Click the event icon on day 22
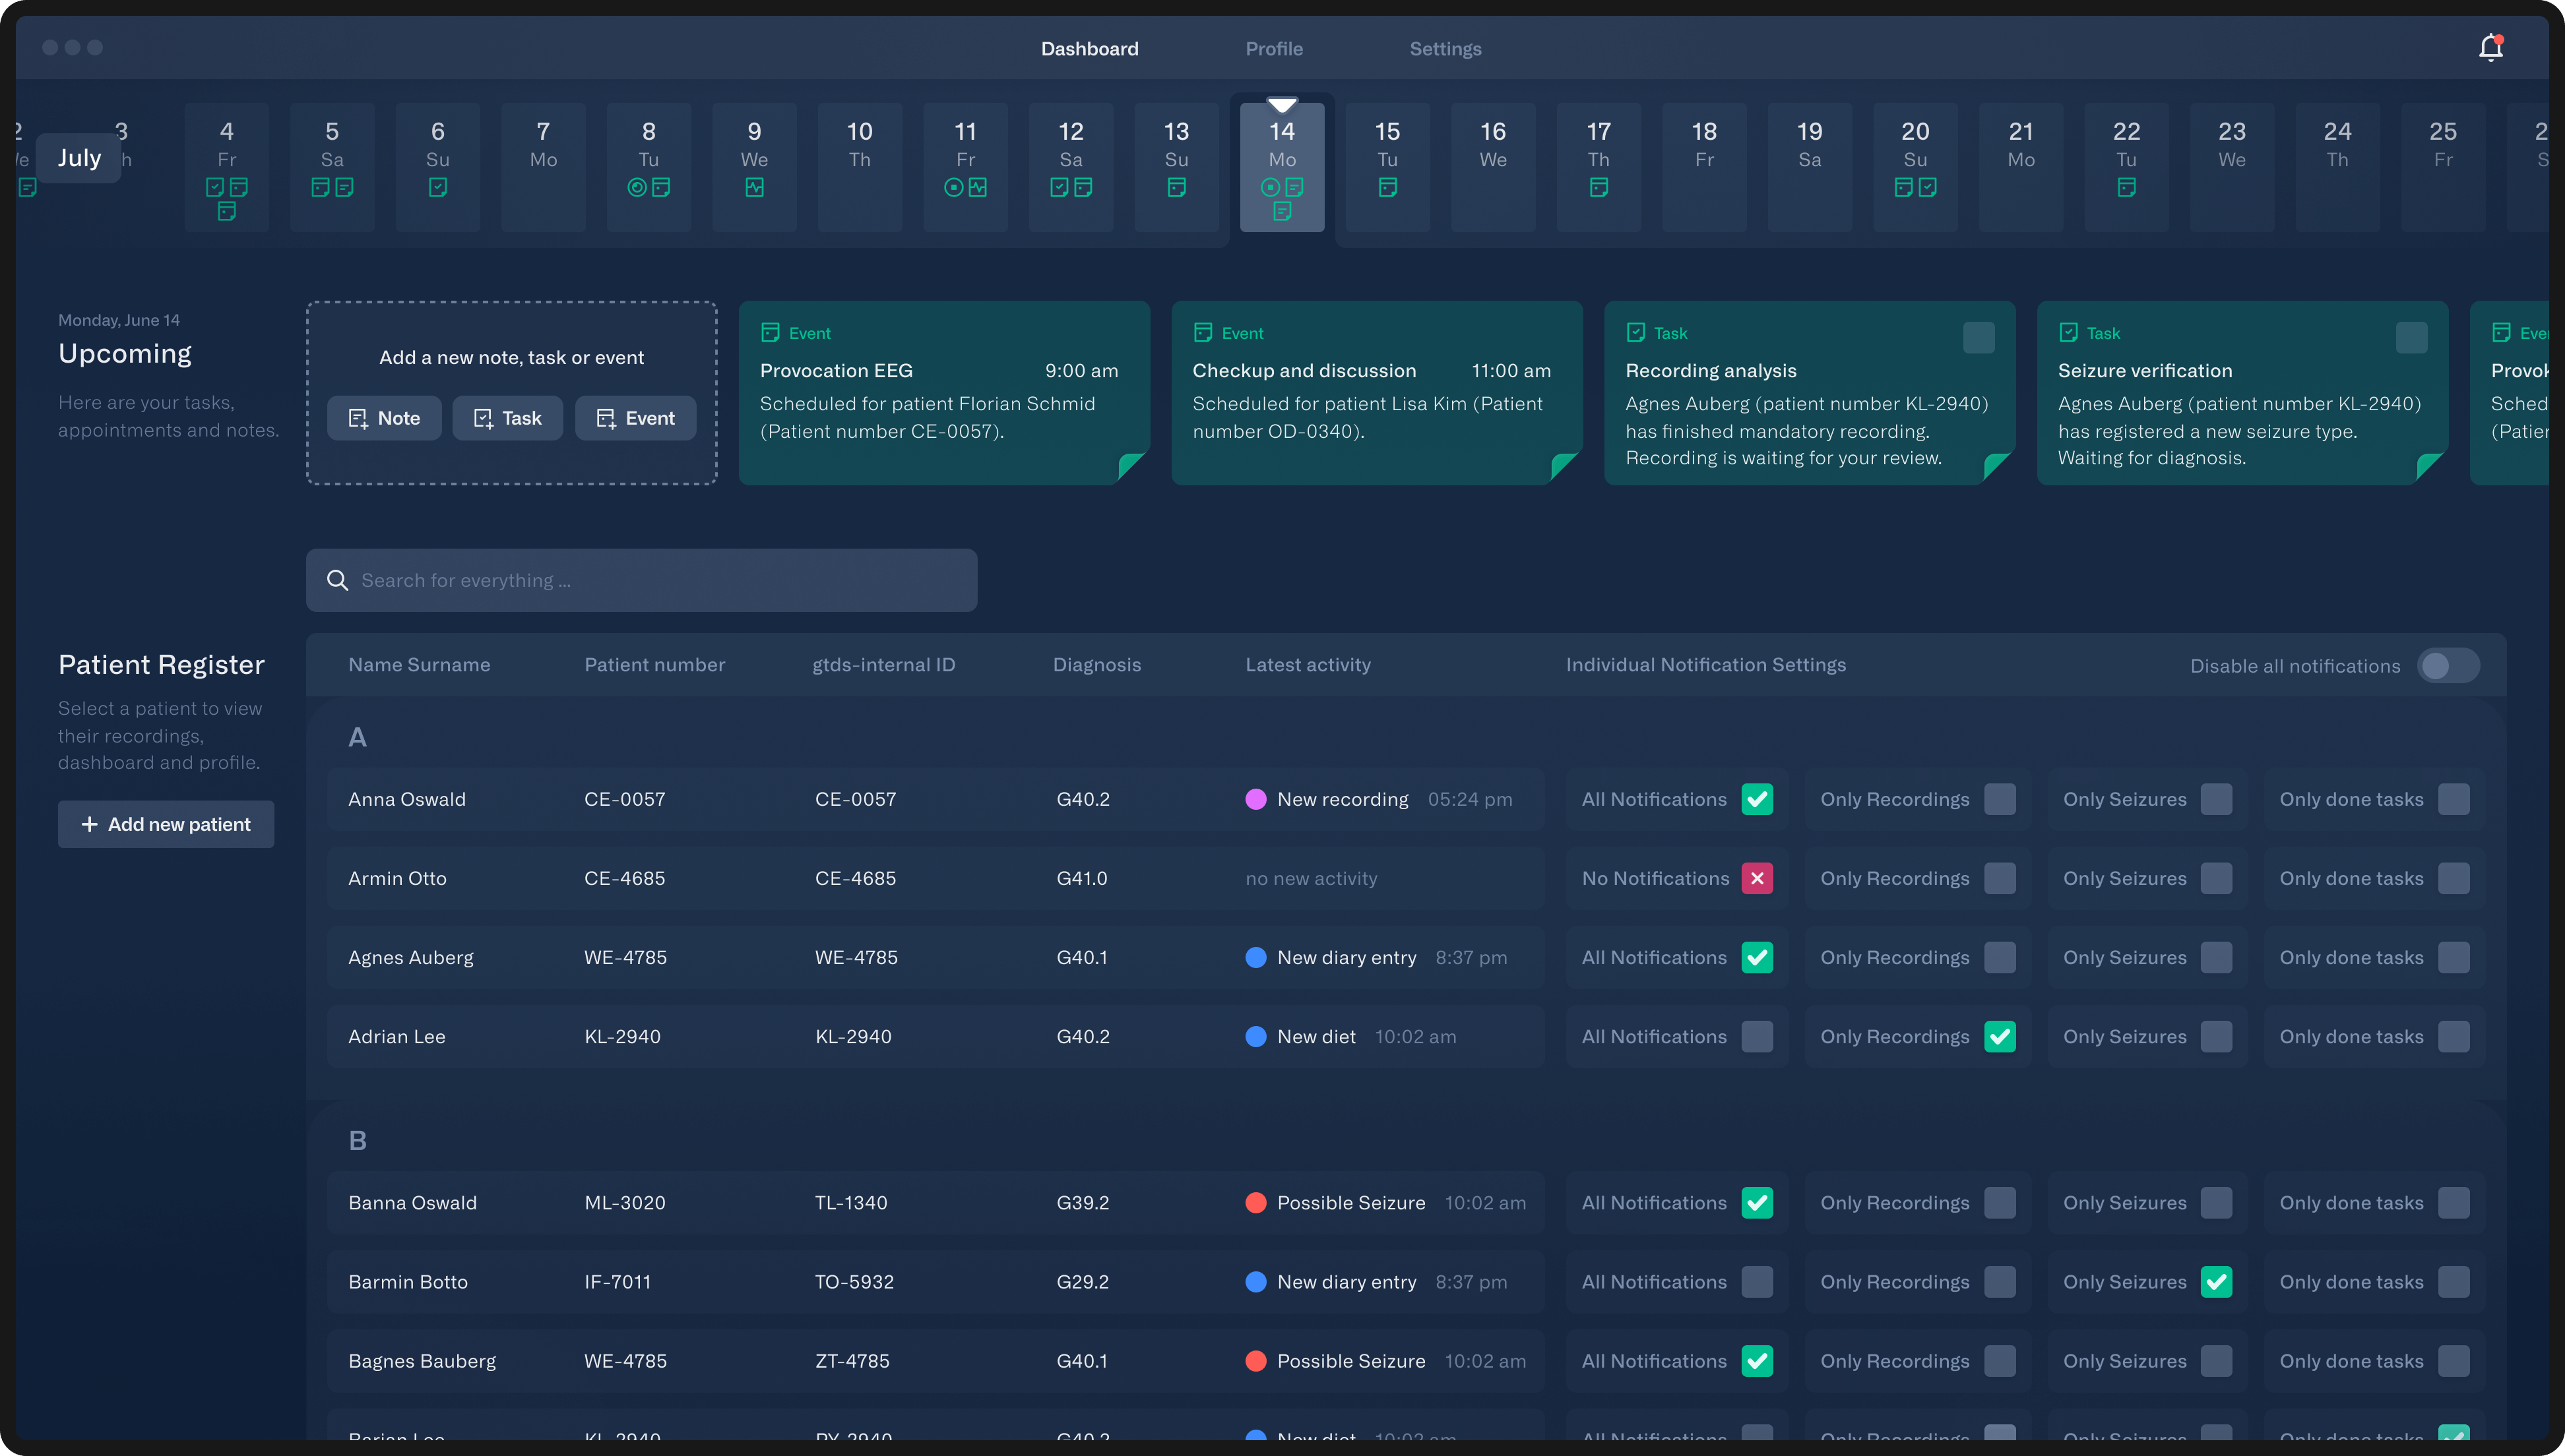 (x=2127, y=187)
